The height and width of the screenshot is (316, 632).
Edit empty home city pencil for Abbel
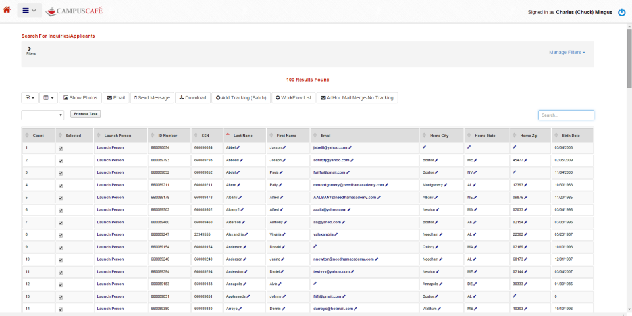(424, 147)
